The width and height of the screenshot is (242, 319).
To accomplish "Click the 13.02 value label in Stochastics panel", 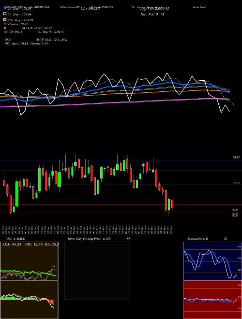I will pyautogui.click(x=235, y=276).
